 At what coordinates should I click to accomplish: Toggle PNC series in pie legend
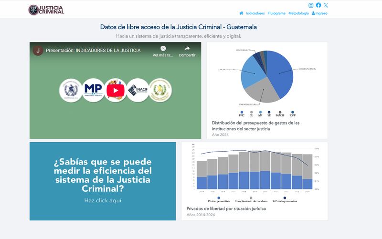click(x=242, y=114)
